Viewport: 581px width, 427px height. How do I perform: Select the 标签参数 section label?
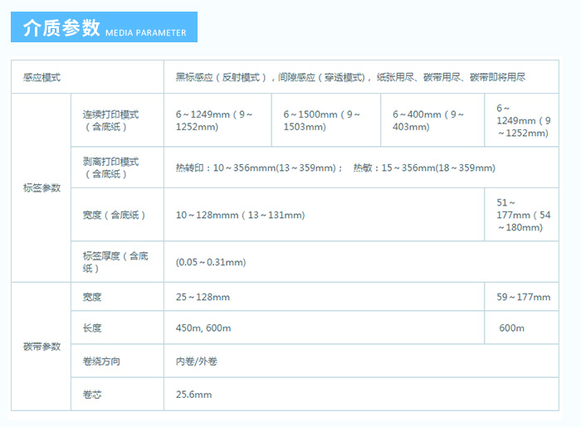point(41,188)
